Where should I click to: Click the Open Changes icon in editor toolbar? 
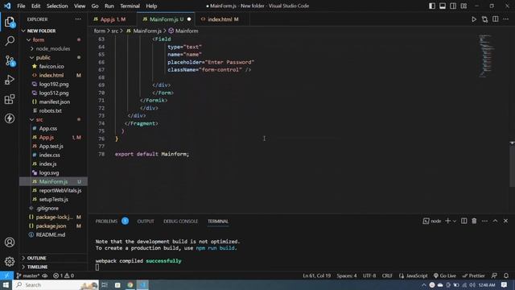484,19
